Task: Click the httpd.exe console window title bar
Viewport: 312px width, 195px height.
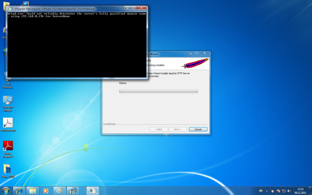Action: (65, 8)
